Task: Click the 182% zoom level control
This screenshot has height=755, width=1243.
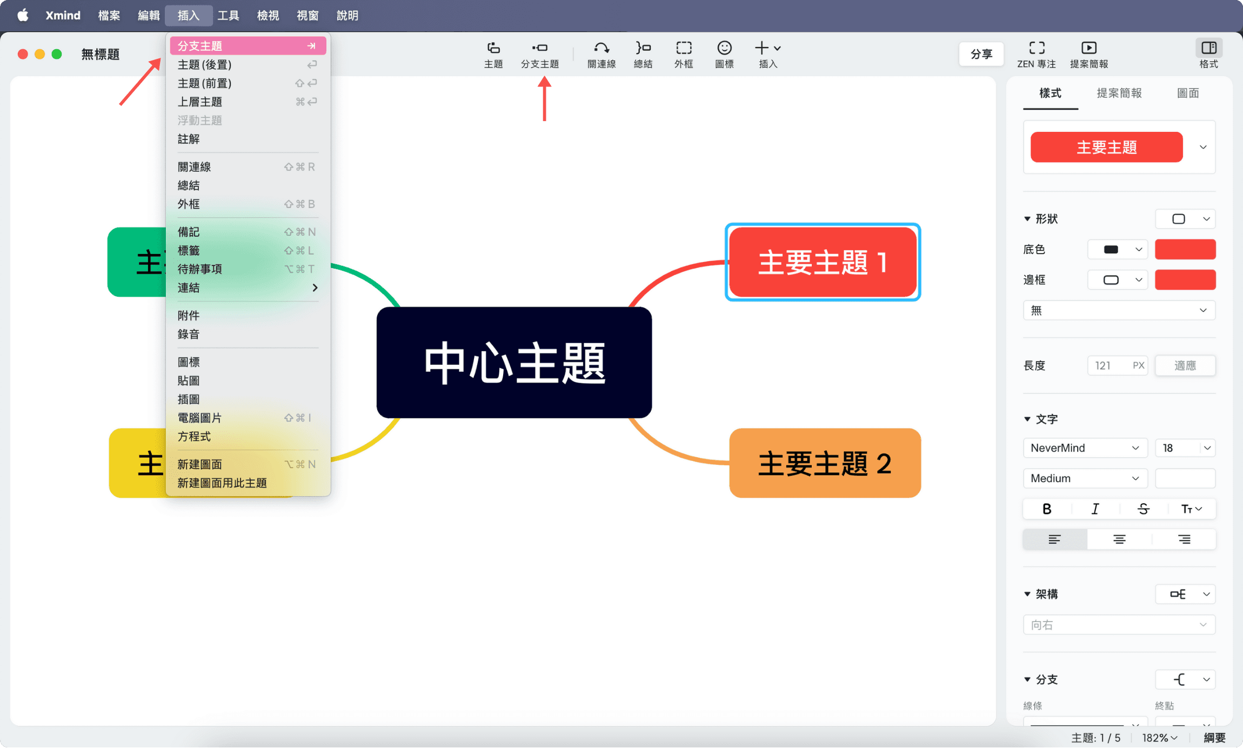Action: point(1158,737)
